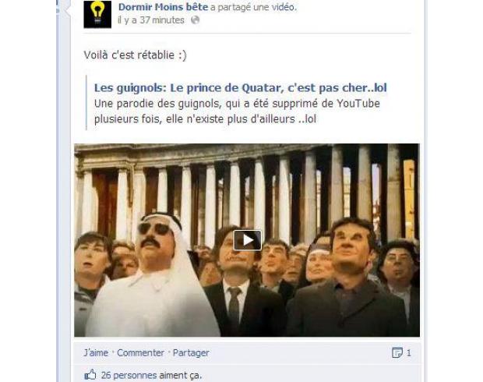Share the post with Partager

(191, 352)
